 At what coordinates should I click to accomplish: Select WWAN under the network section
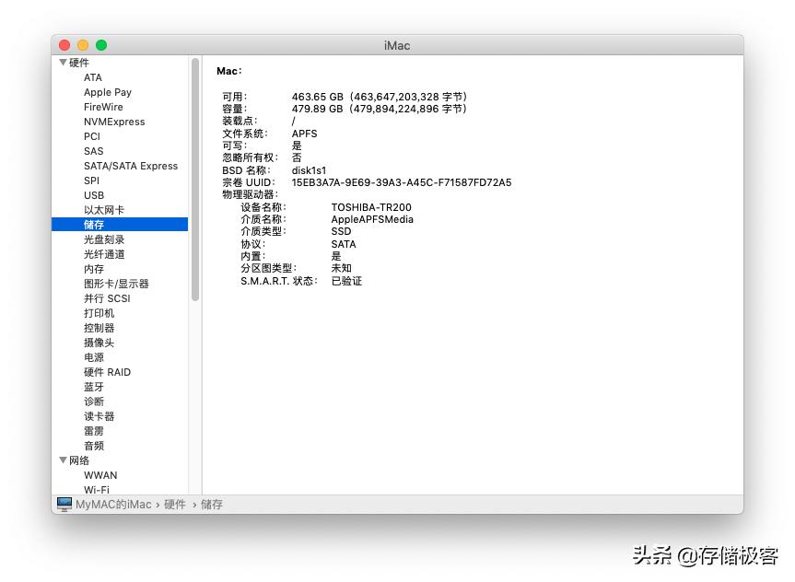click(x=100, y=475)
